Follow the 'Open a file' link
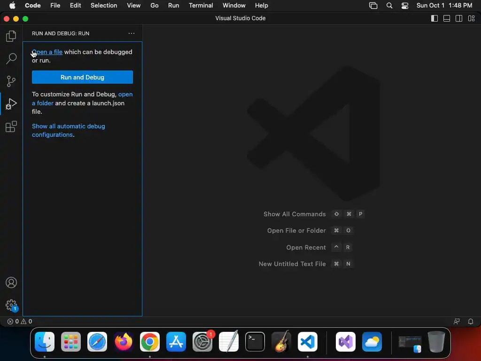 point(47,52)
